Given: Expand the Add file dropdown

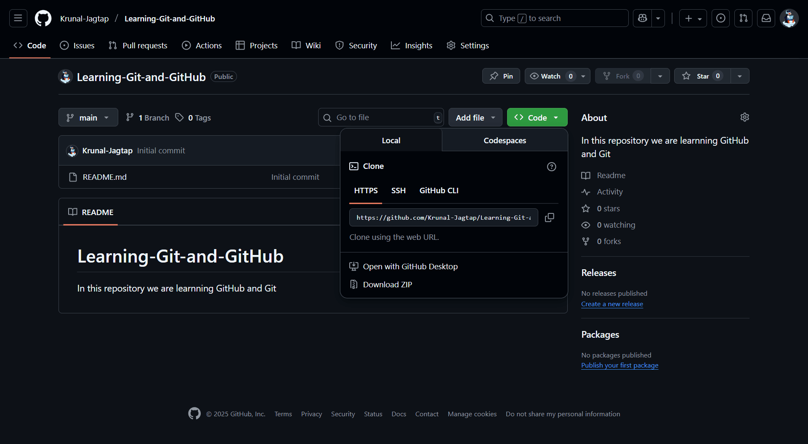Looking at the screenshot, I should (x=476, y=118).
